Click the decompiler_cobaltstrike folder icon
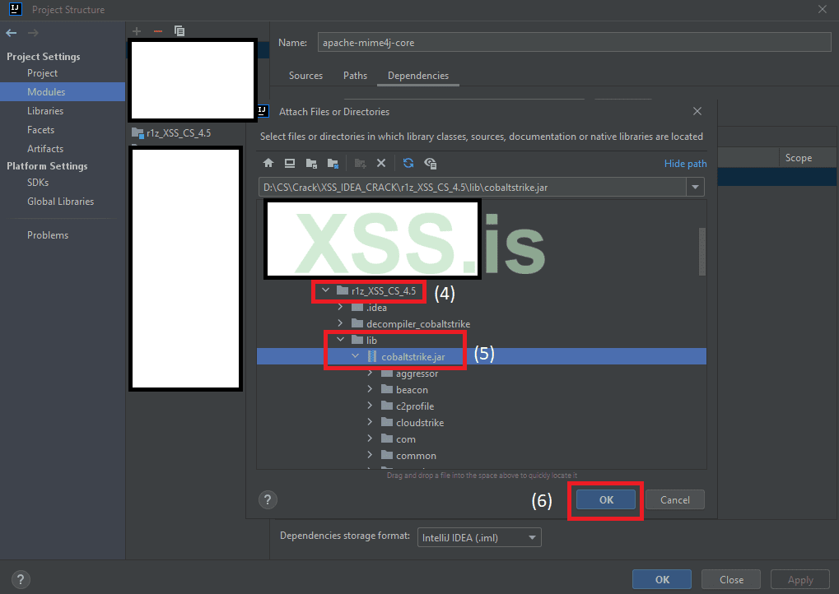Viewport: 839px width, 594px height. coord(357,323)
